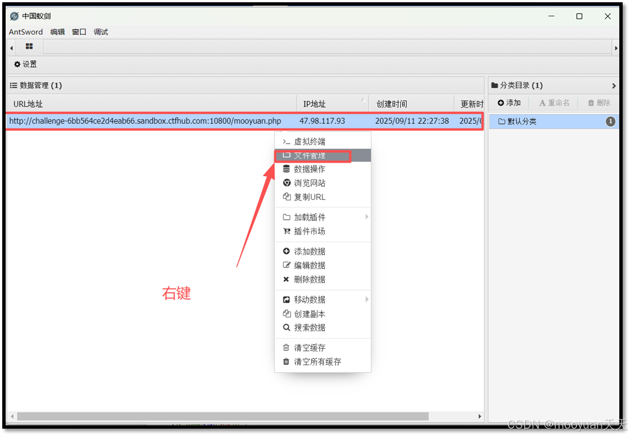
Task: Click creation time 2025/09/11 22:27:38
Action: (x=412, y=121)
